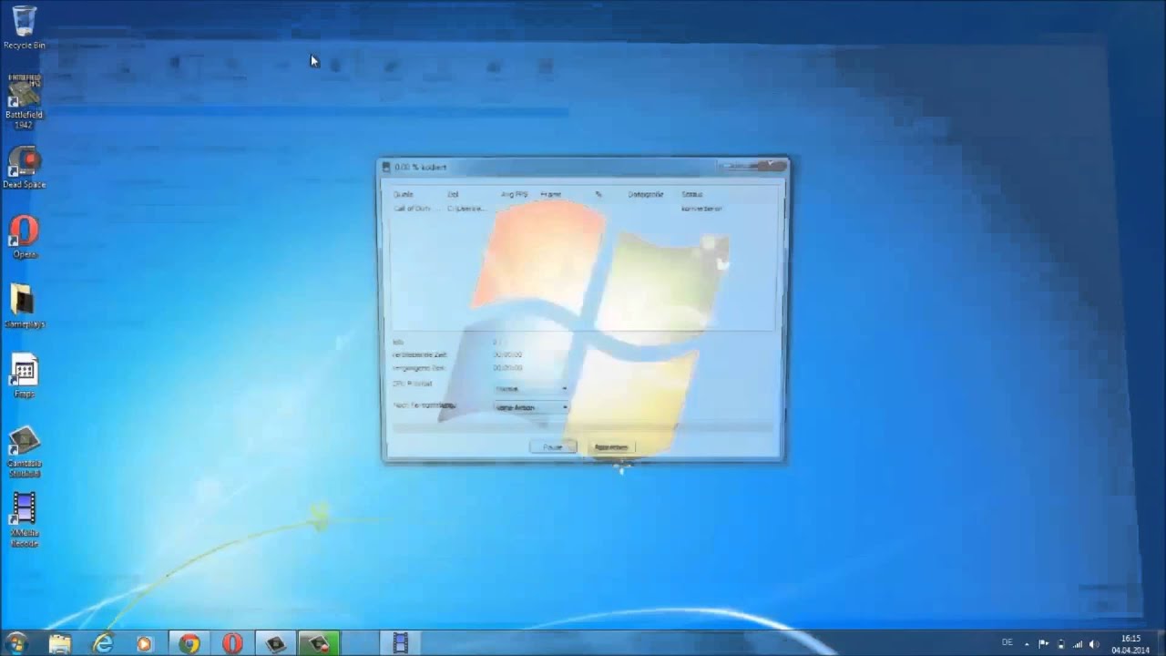
Task: Open the Nach Fertigstellung action dropdown
Action: (x=532, y=406)
